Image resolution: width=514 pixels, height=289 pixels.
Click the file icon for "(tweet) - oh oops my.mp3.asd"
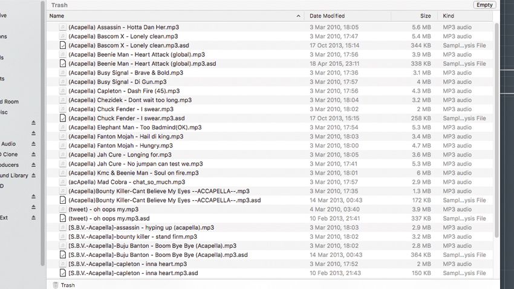[62, 218]
